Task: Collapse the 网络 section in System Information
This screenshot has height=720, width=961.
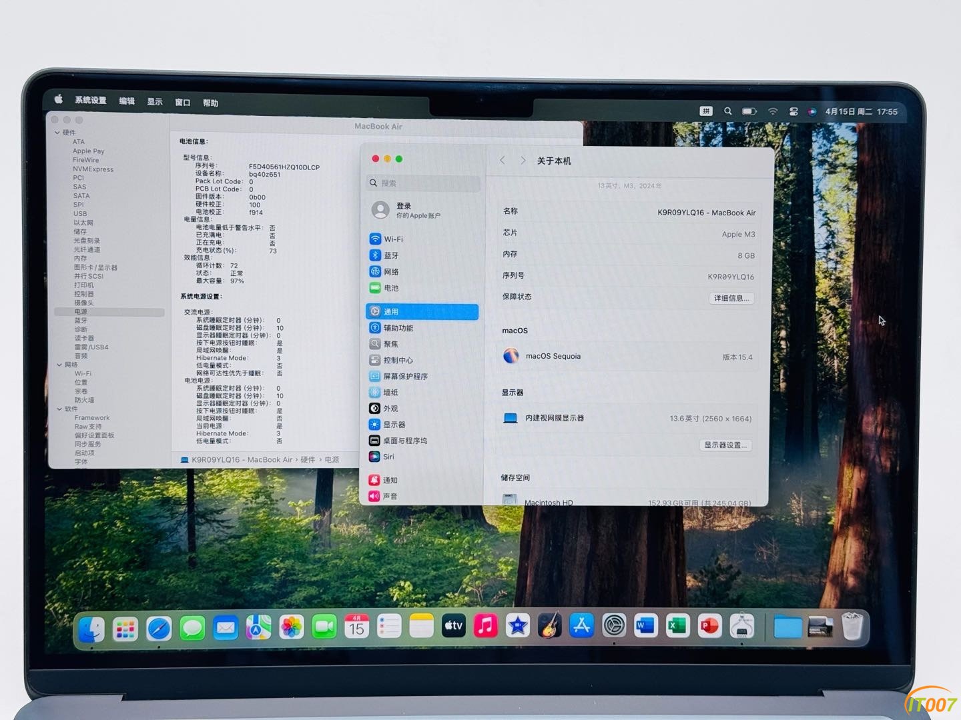Action: click(59, 365)
